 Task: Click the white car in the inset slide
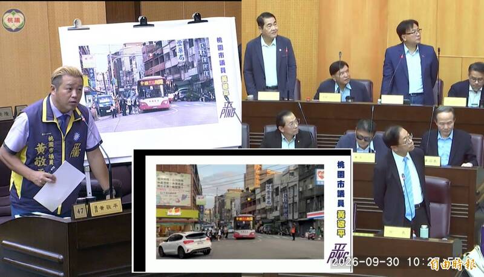point(185,244)
